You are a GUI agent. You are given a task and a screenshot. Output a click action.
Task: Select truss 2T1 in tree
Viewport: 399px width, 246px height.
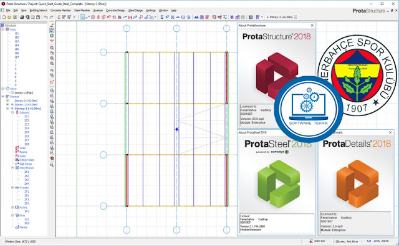coord(27,192)
